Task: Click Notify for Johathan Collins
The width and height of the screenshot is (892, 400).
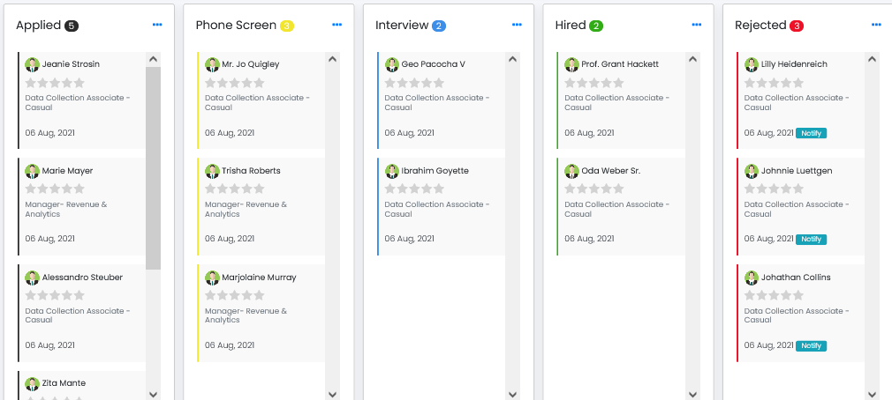Action: click(811, 345)
